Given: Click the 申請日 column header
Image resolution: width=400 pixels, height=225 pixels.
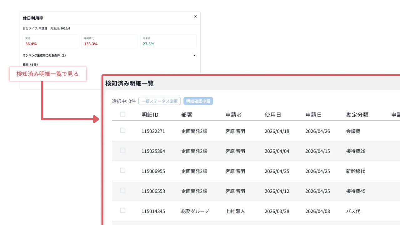Looking at the screenshot, I should click(x=314, y=115).
